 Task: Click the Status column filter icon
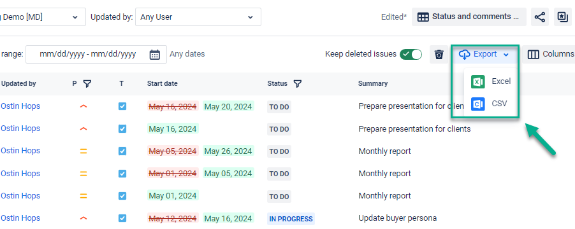298,84
